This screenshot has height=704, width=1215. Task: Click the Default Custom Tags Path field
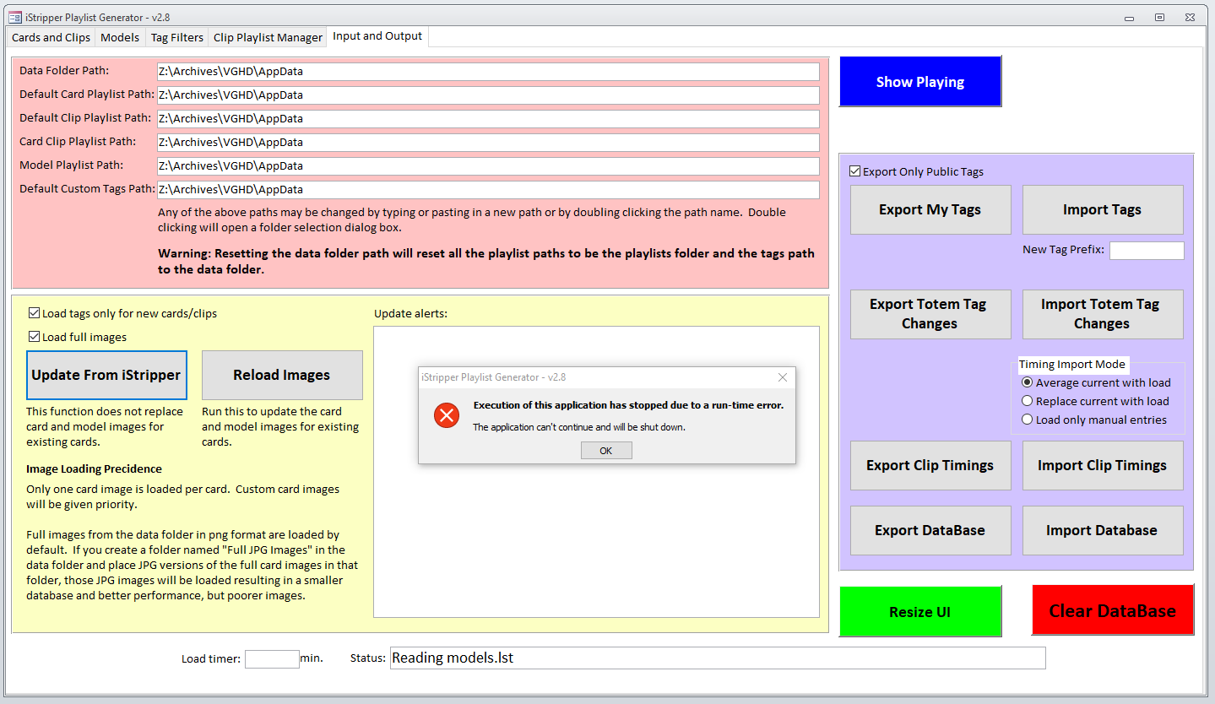[488, 190]
